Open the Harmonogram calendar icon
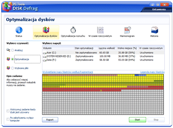173x128 pixels. click(127, 30)
